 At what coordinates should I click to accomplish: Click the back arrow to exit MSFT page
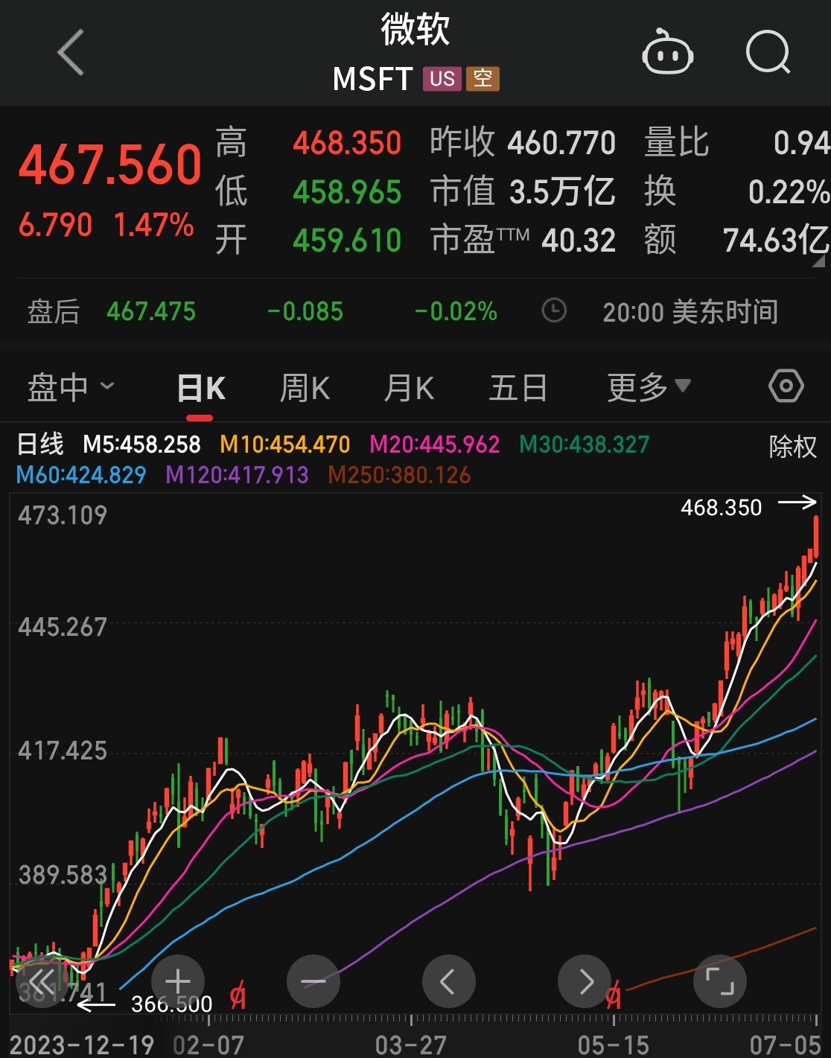coord(69,54)
